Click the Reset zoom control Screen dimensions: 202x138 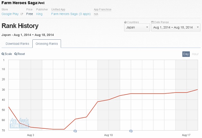[20, 54]
